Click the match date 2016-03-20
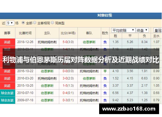162x117 pixels. (25, 78)
